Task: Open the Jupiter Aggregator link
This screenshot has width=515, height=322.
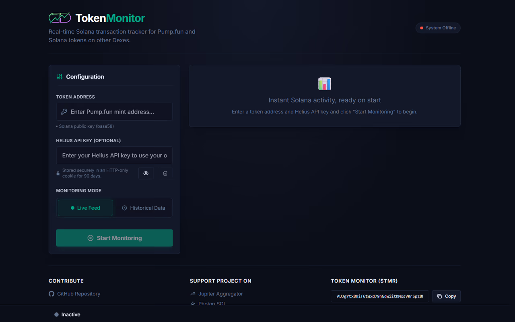Action: [x=220, y=294]
